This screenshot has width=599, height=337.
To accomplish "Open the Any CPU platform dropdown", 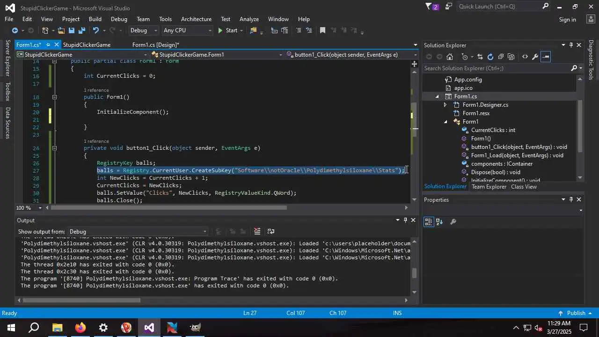I will 187,30.
